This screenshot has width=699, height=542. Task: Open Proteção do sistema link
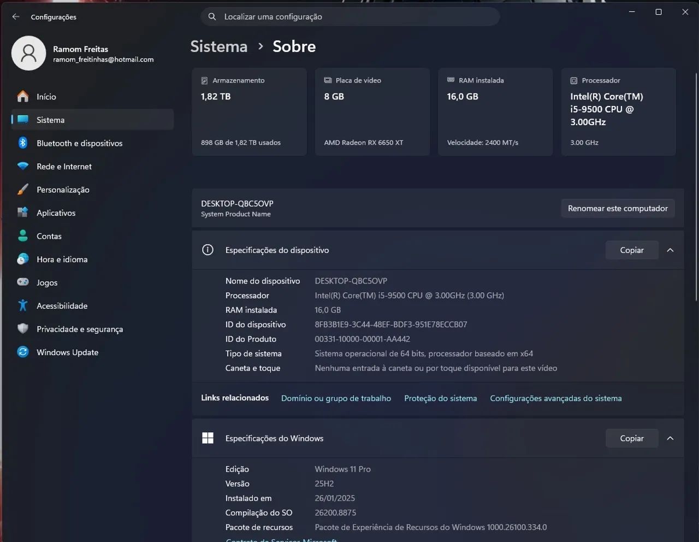(440, 398)
